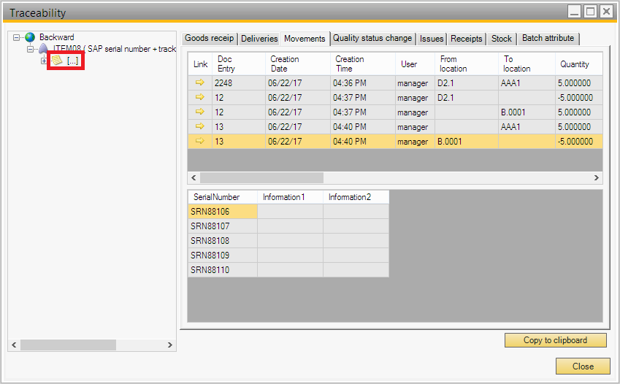Image resolution: width=620 pixels, height=384 pixels.
Task: Expand the [...] child tree node
Action: [x=44, y=61]
